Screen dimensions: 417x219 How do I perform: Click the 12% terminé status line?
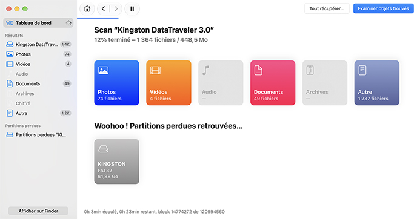coord(151,40)
